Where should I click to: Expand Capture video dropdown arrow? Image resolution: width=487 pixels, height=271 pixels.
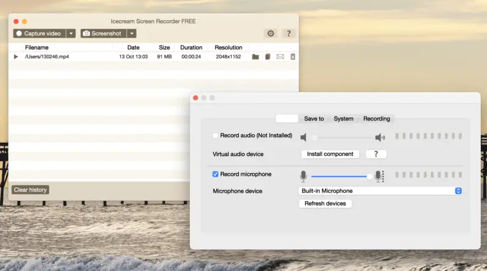pyautogui.click(x=71, y=33)
